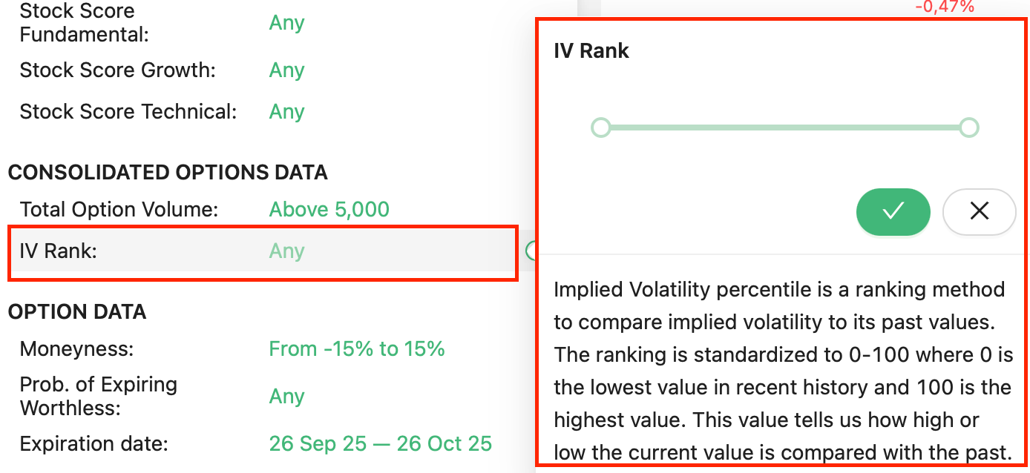The width and height of the screenshot is (1030, 473).
Task: Edit the Stock Score Technical filter
Action: point(286,111)
